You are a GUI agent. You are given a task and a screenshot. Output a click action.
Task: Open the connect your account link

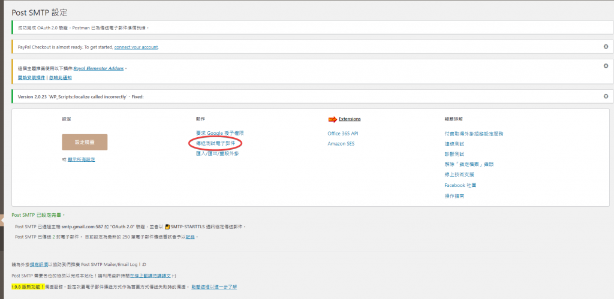click(x=136, y=47)
